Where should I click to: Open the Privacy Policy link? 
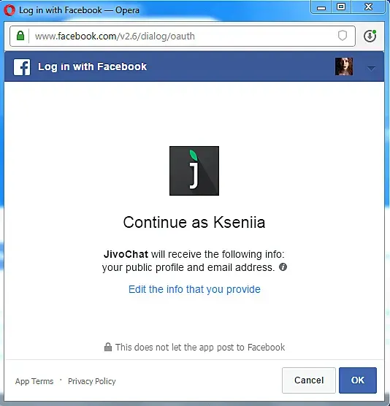coord(92,381)
